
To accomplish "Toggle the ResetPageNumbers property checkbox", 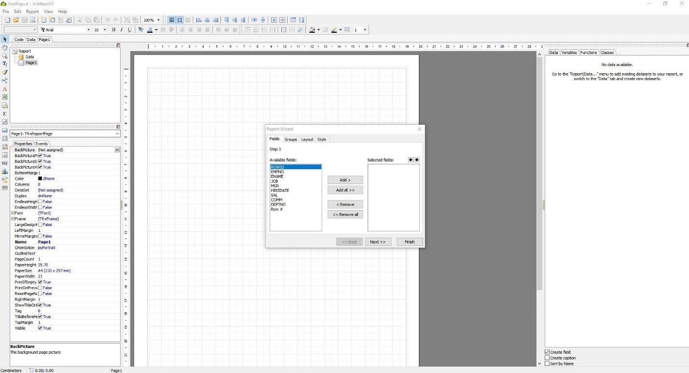I will [40, 293].
